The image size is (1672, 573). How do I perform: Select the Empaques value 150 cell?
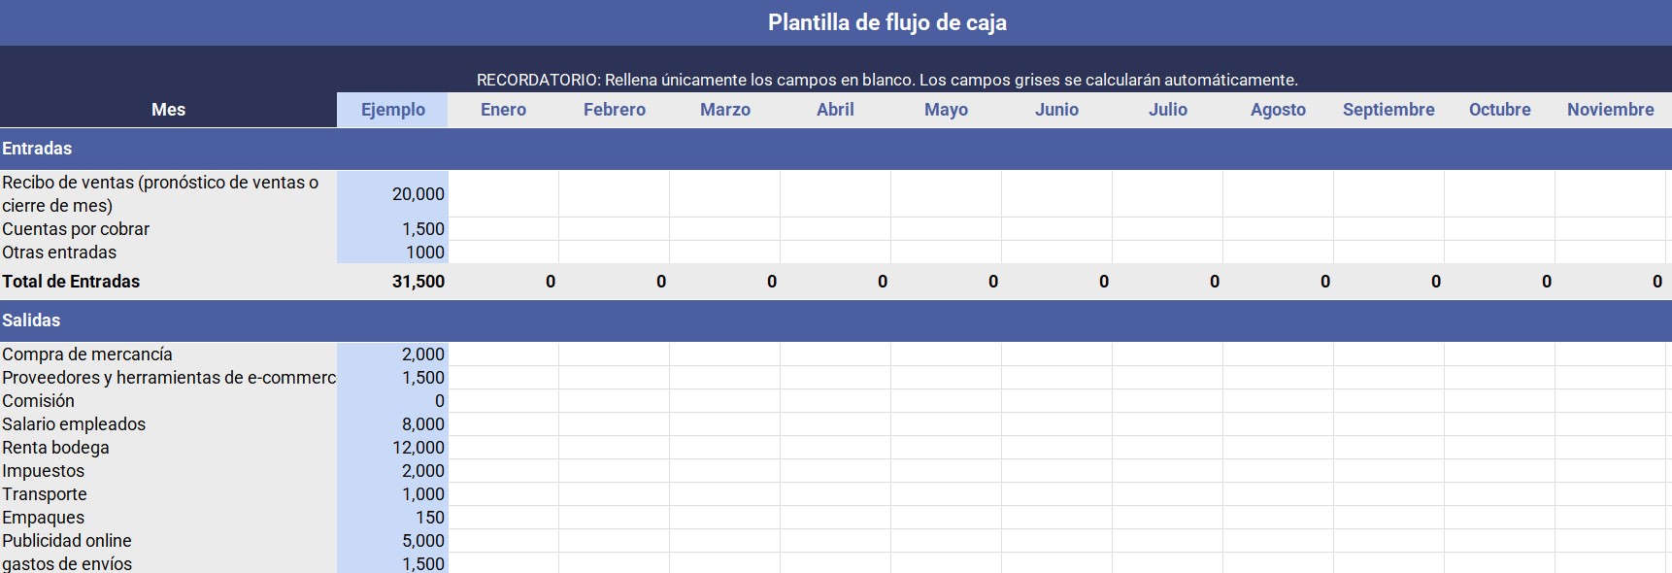pos(393,518)
